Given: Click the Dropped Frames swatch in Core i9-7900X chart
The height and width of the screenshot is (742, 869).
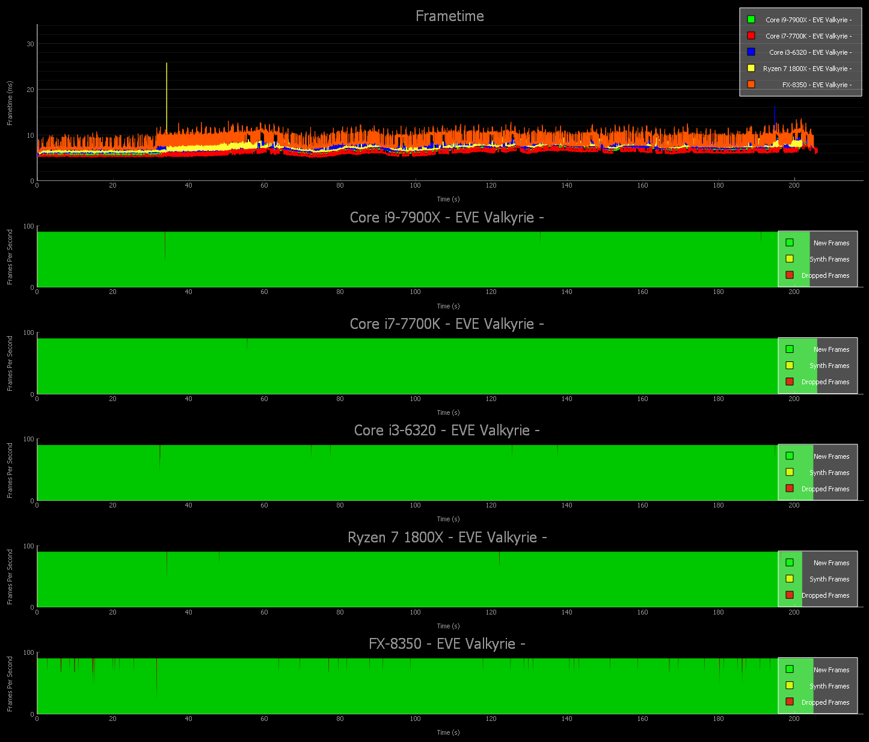Looking at the screenshot, I should 790,275.
